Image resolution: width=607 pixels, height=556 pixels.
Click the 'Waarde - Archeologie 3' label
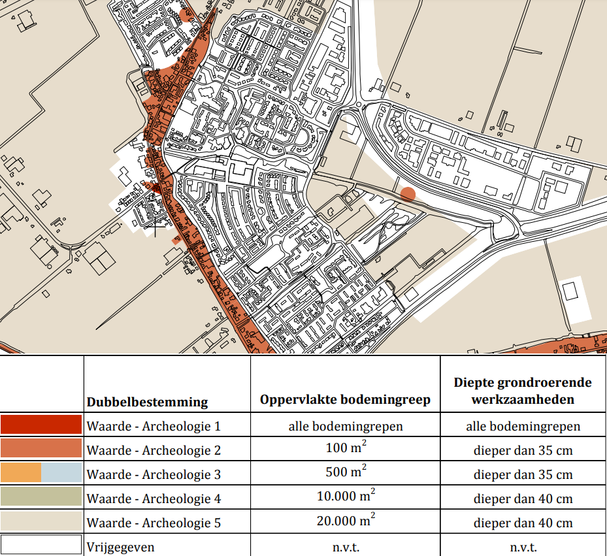[x=154, y=474]
